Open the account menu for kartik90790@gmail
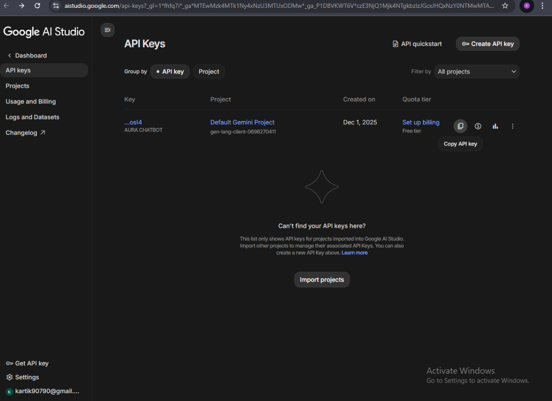Image resolution: width=552 pixels, height=401 pixels. 43,391
